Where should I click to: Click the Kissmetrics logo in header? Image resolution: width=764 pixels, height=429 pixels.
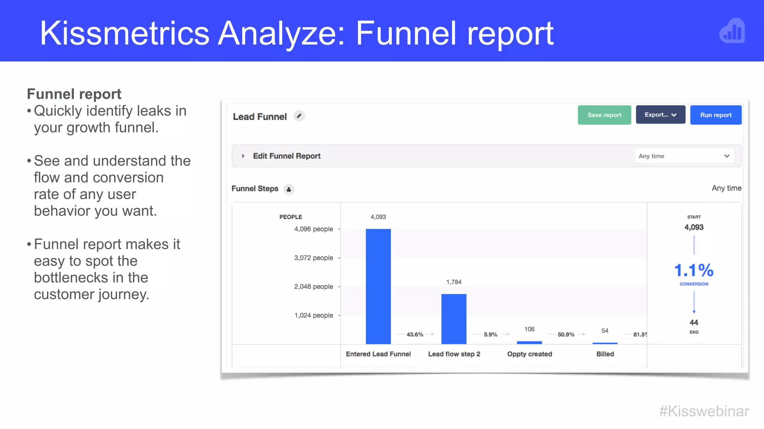tap(732, 31)
